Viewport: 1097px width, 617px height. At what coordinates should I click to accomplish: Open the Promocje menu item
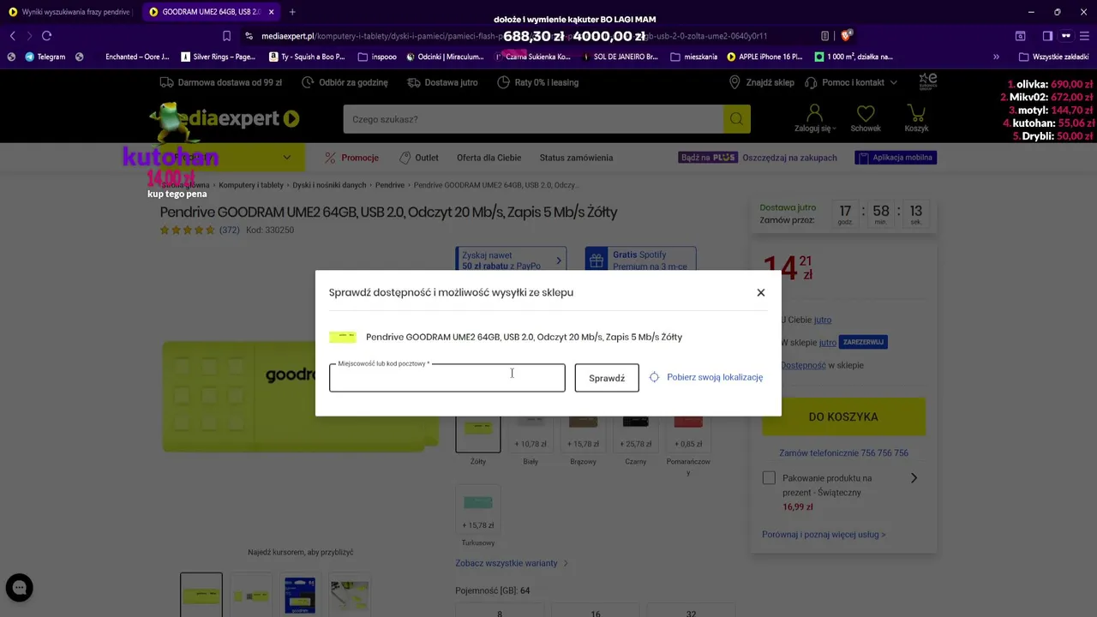(351, 158)
